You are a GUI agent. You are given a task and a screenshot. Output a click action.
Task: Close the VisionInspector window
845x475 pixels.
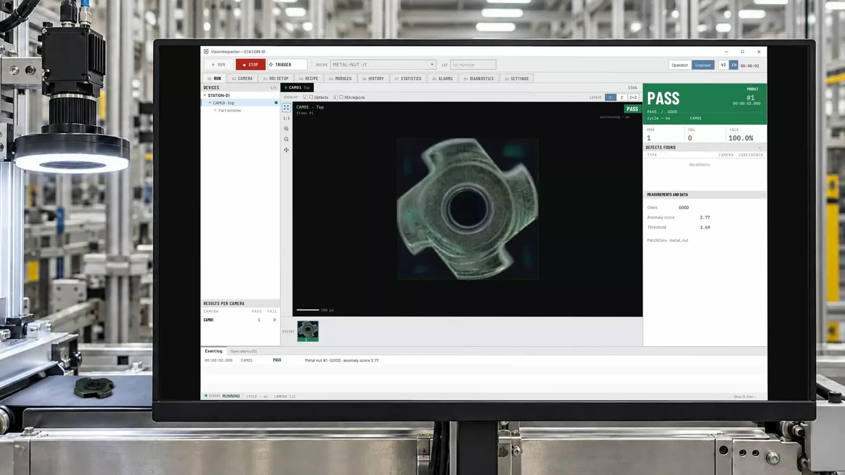coord(759,52)
